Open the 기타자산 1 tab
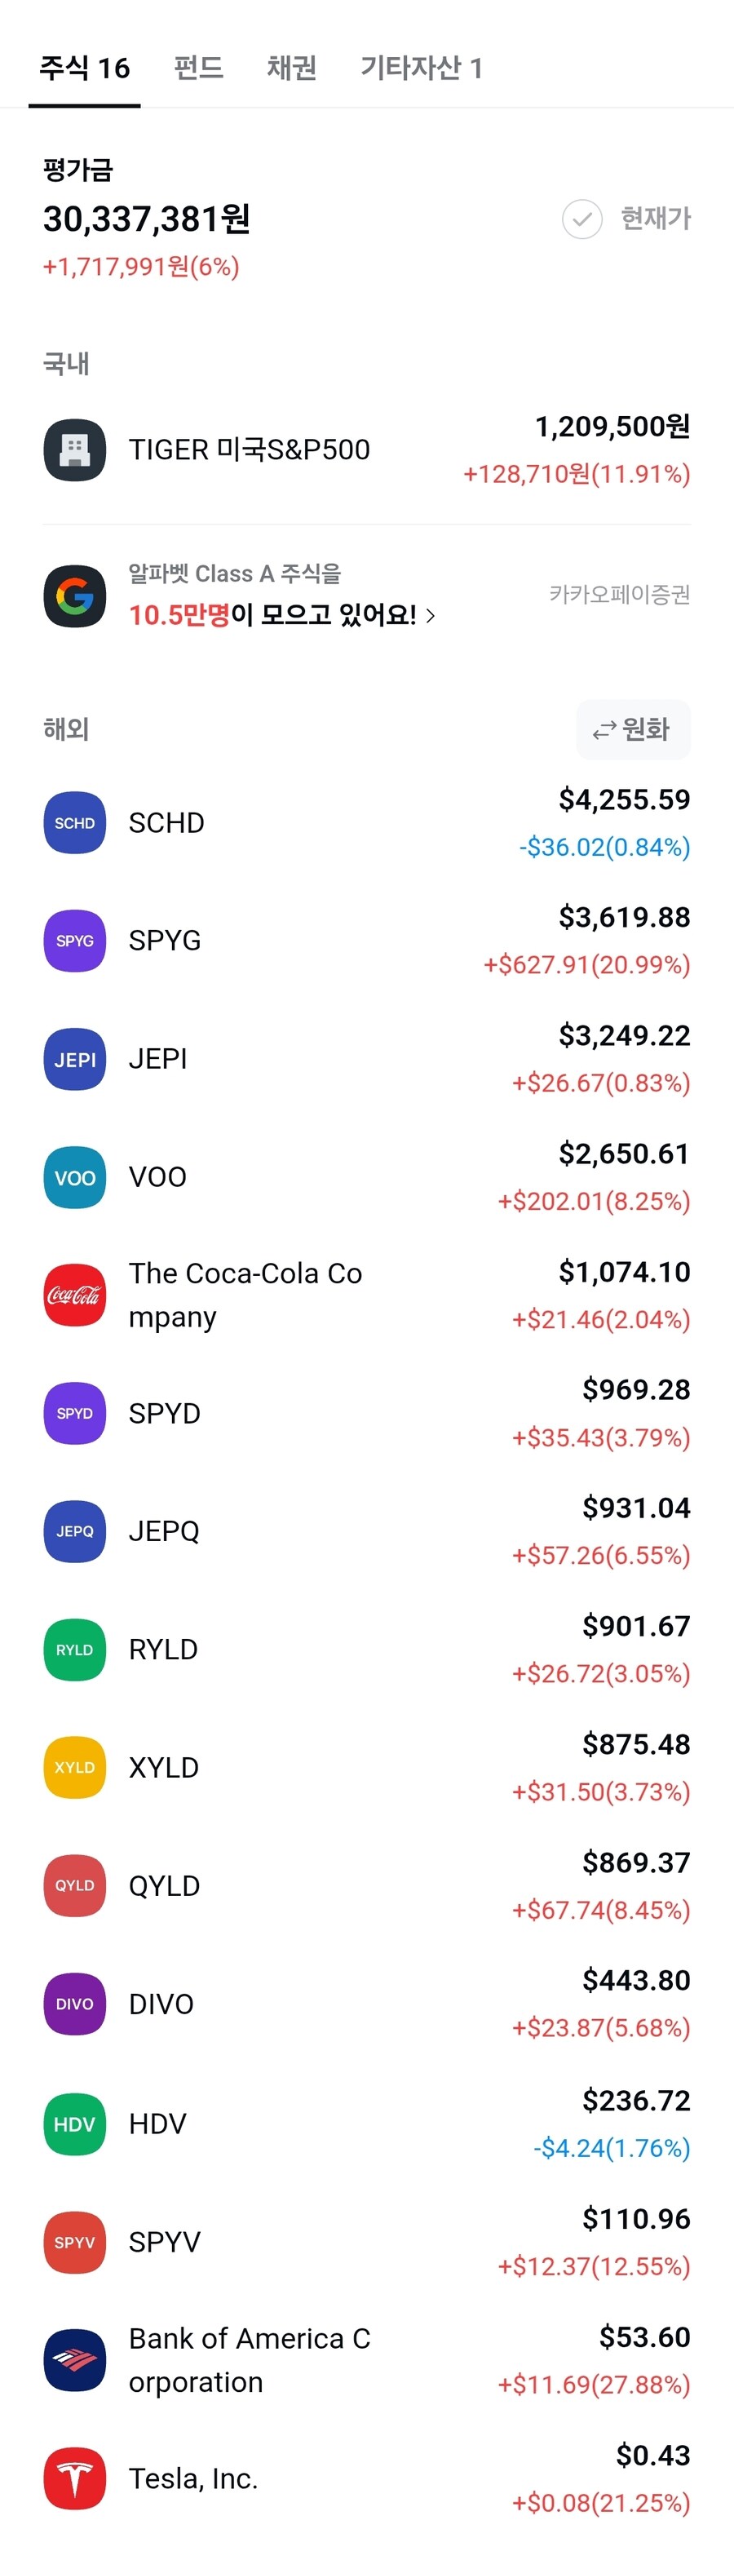Screen dimensions: 734x2560 421,68
